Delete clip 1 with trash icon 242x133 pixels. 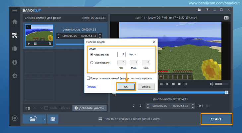50,44
